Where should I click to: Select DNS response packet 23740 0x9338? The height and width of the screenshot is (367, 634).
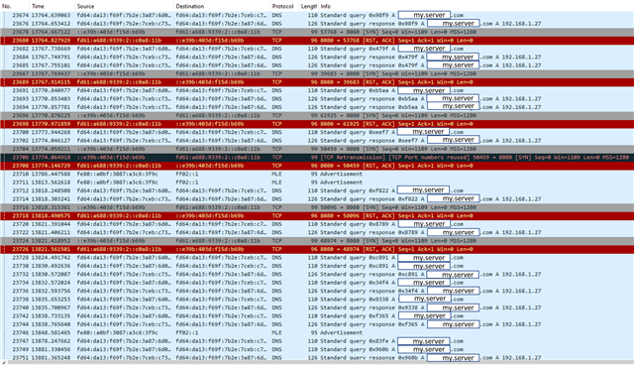point(317,307)
